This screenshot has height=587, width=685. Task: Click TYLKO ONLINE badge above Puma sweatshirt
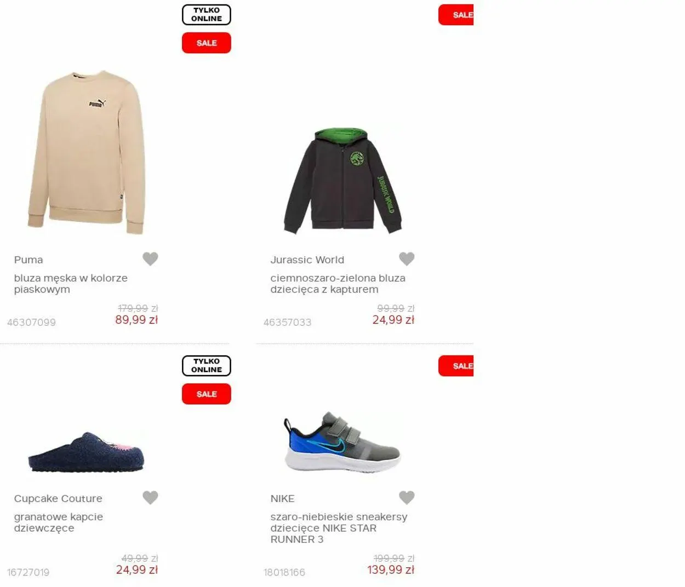[207, 15]
